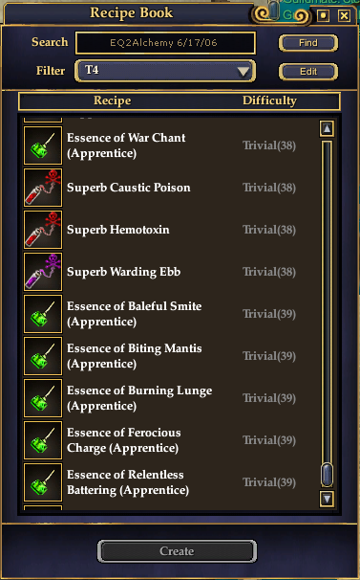The image size is (360, 580).
Task: Select the Essence of War Chant recipe icon
Action: click(43, 145)
